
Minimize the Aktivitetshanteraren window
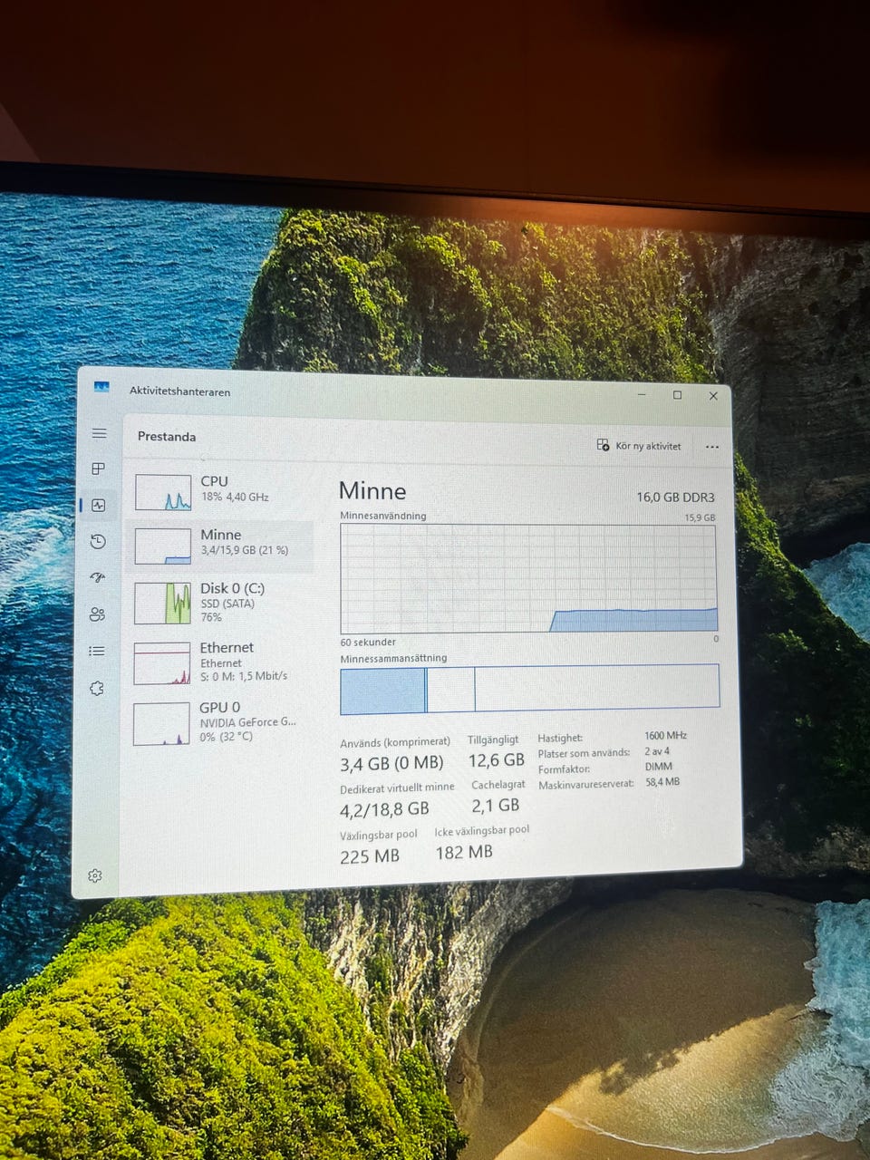coord(642,395)
